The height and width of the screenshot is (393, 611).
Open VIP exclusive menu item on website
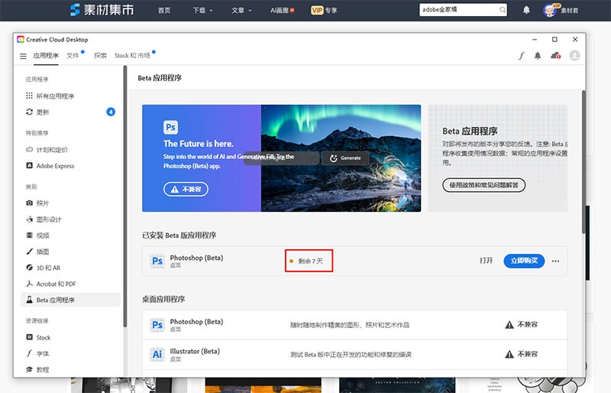pyautogui.click(x=324, y=11)
